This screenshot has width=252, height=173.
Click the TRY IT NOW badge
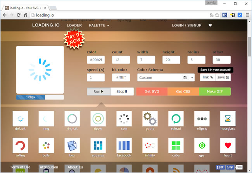[x=74, y=39]
